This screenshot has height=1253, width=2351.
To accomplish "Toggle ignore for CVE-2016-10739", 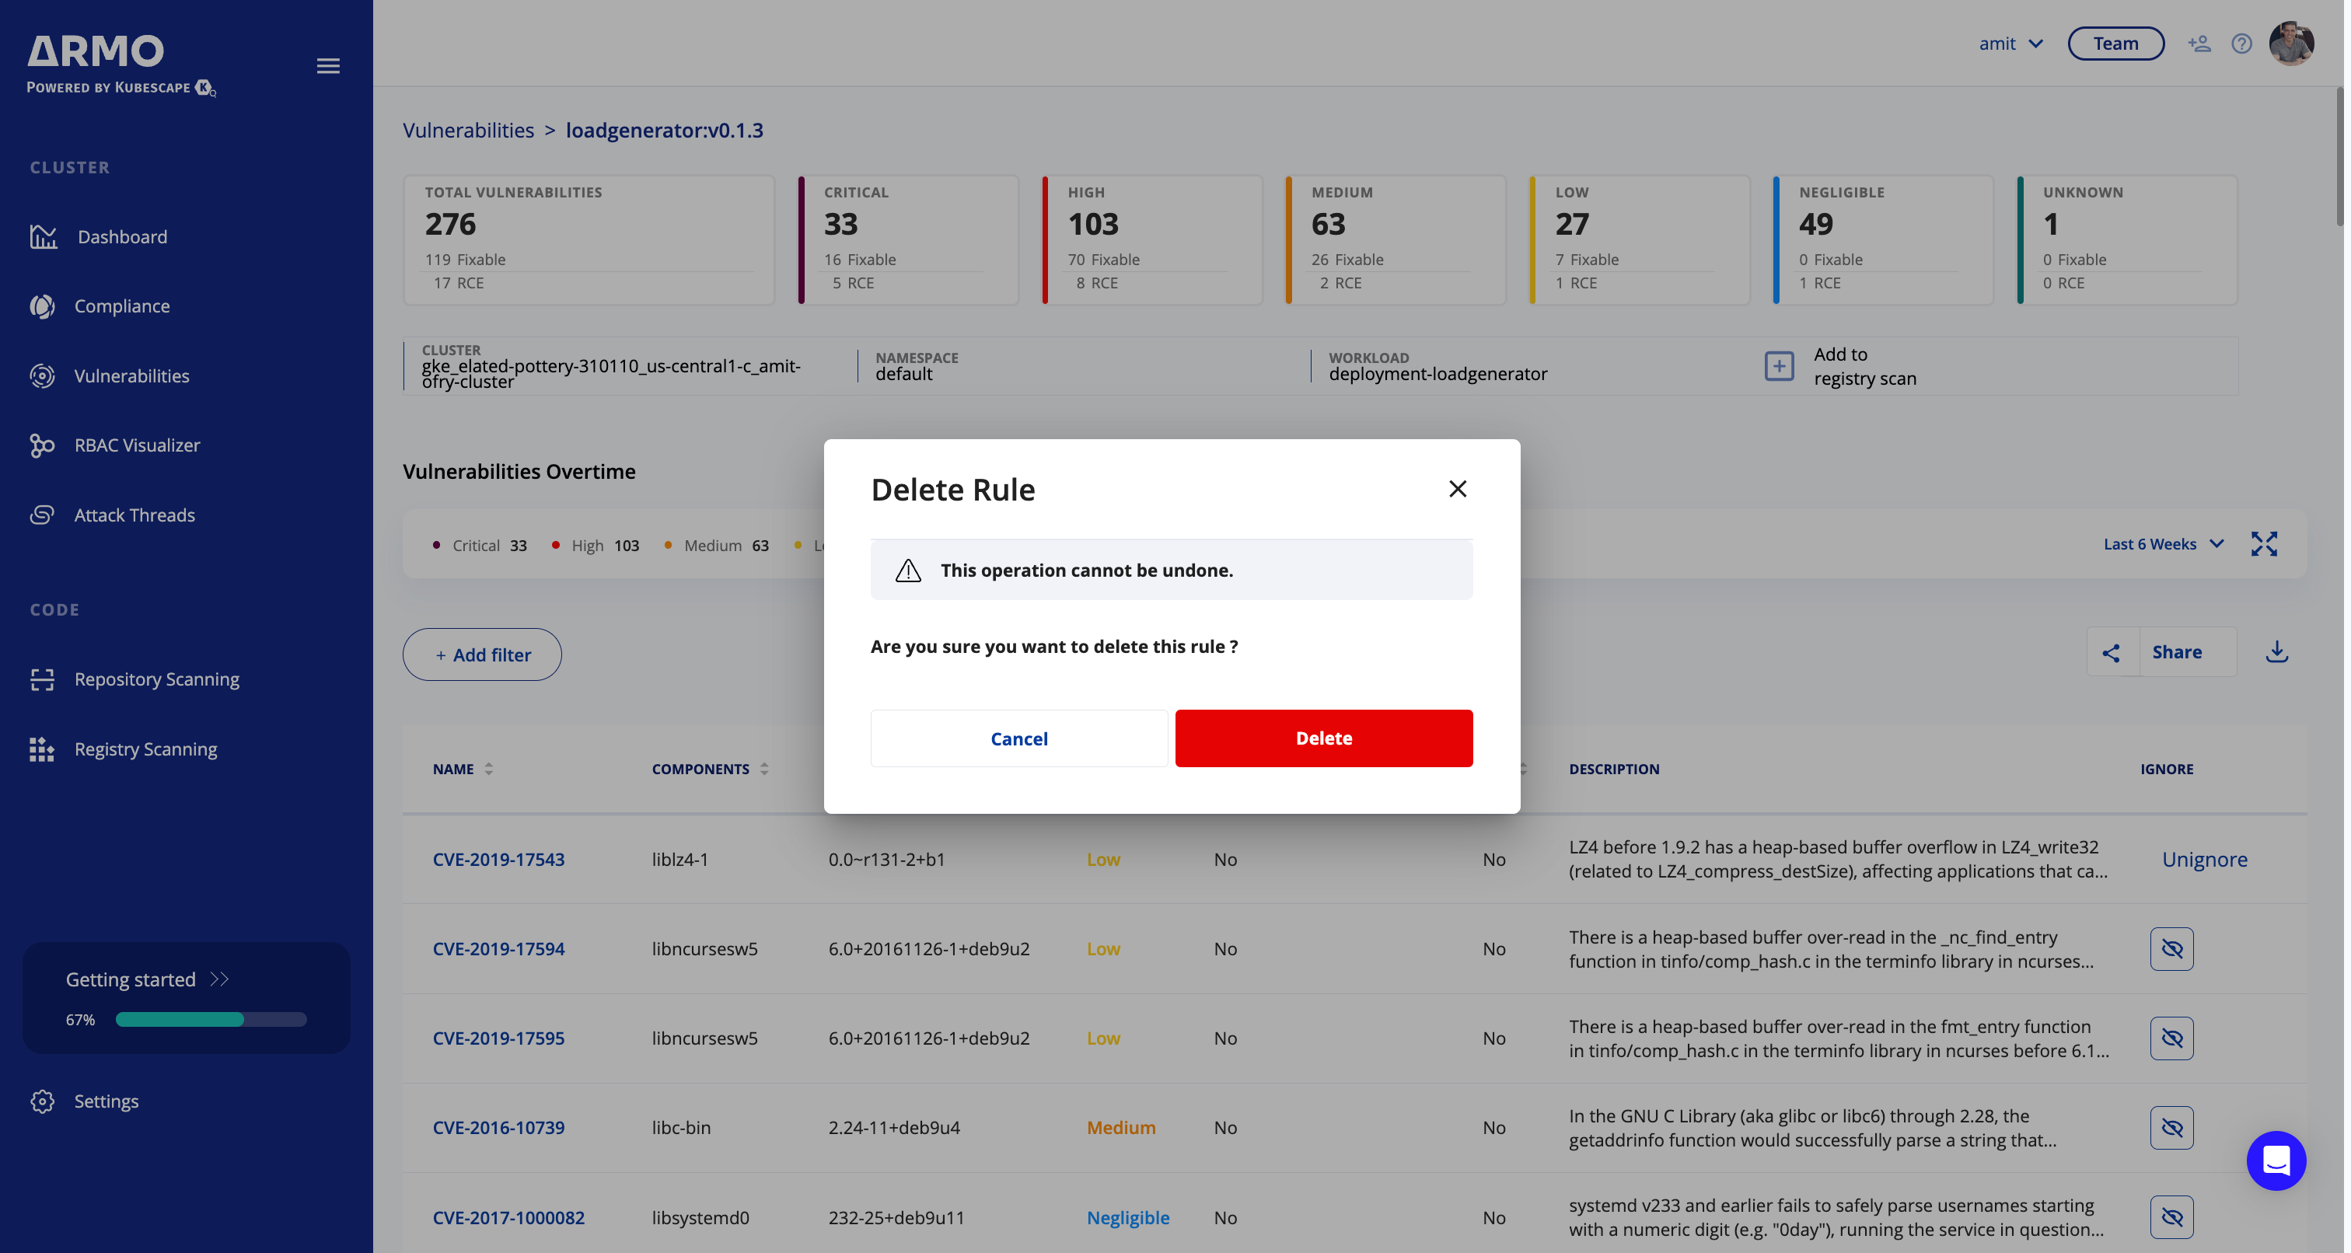I will (x=2171, y=1128).
